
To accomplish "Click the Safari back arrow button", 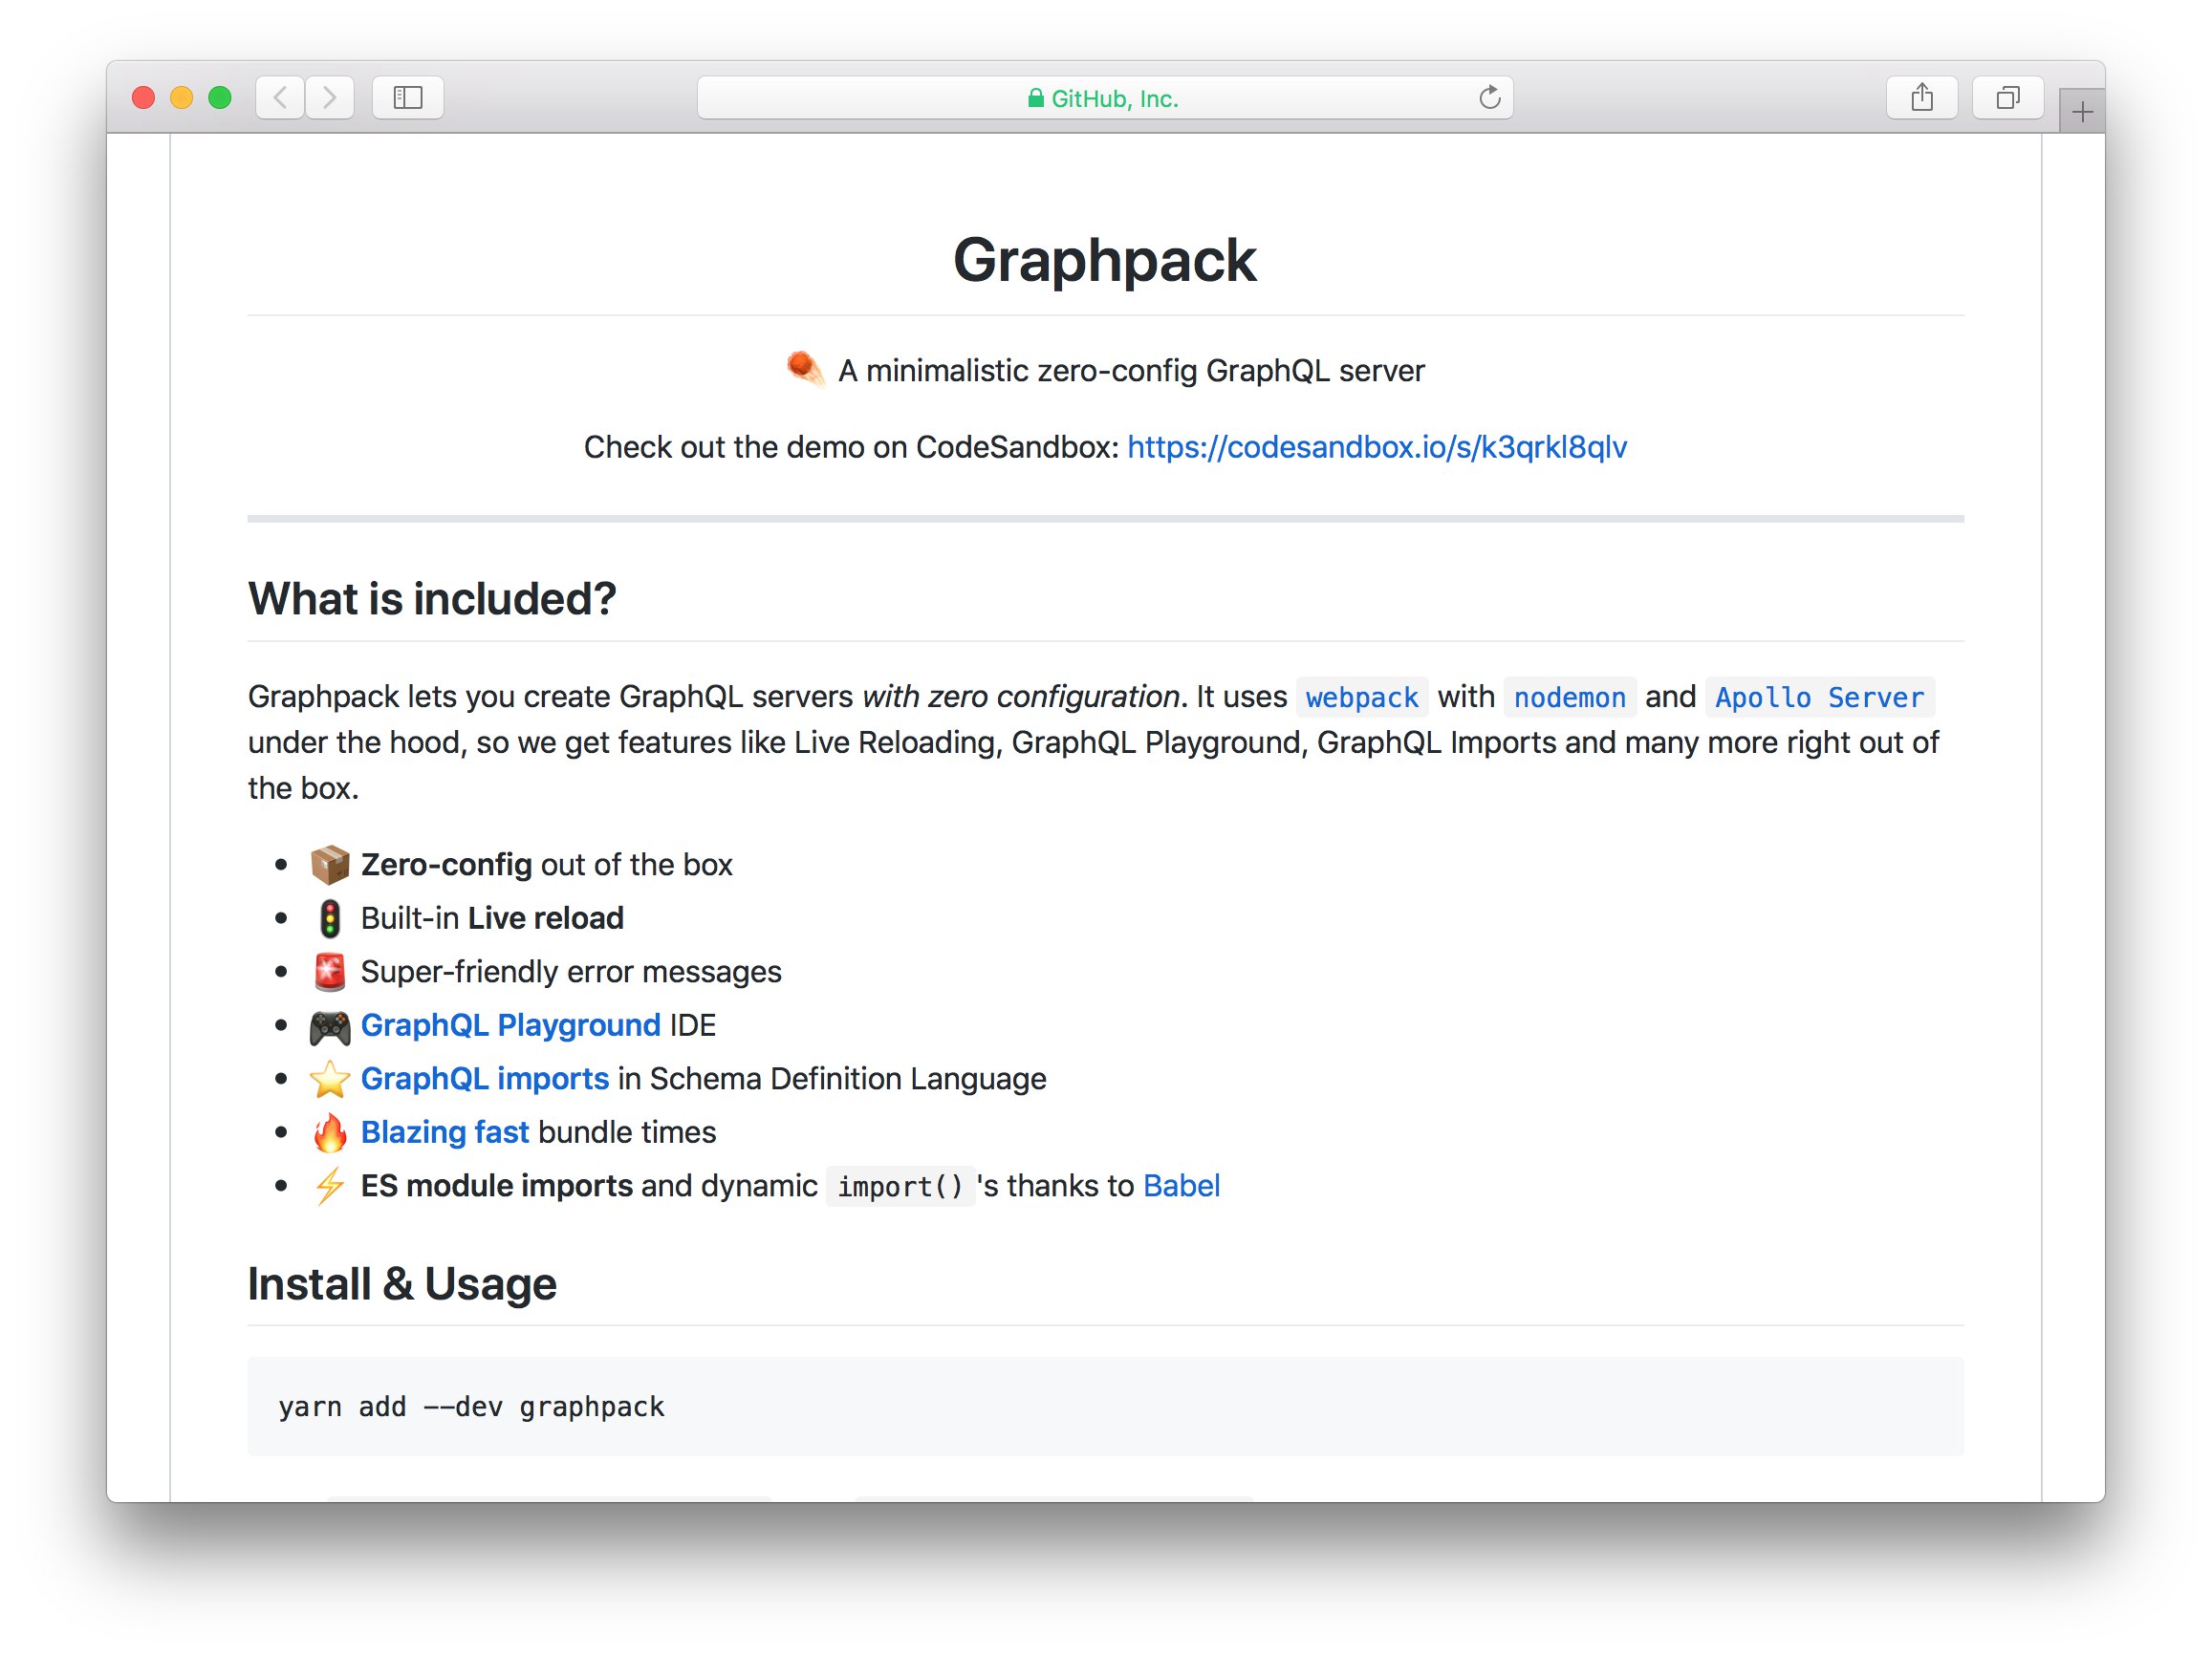I will 281,97.
